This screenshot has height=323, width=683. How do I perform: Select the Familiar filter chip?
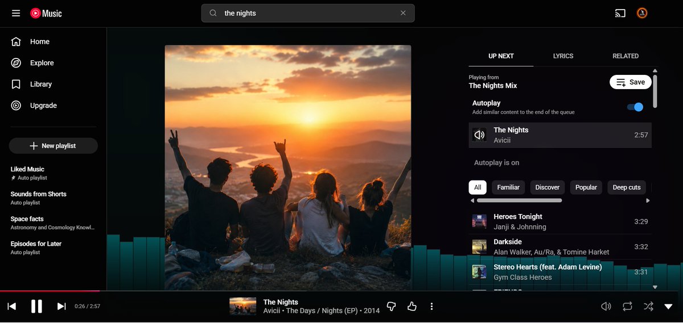508,187
